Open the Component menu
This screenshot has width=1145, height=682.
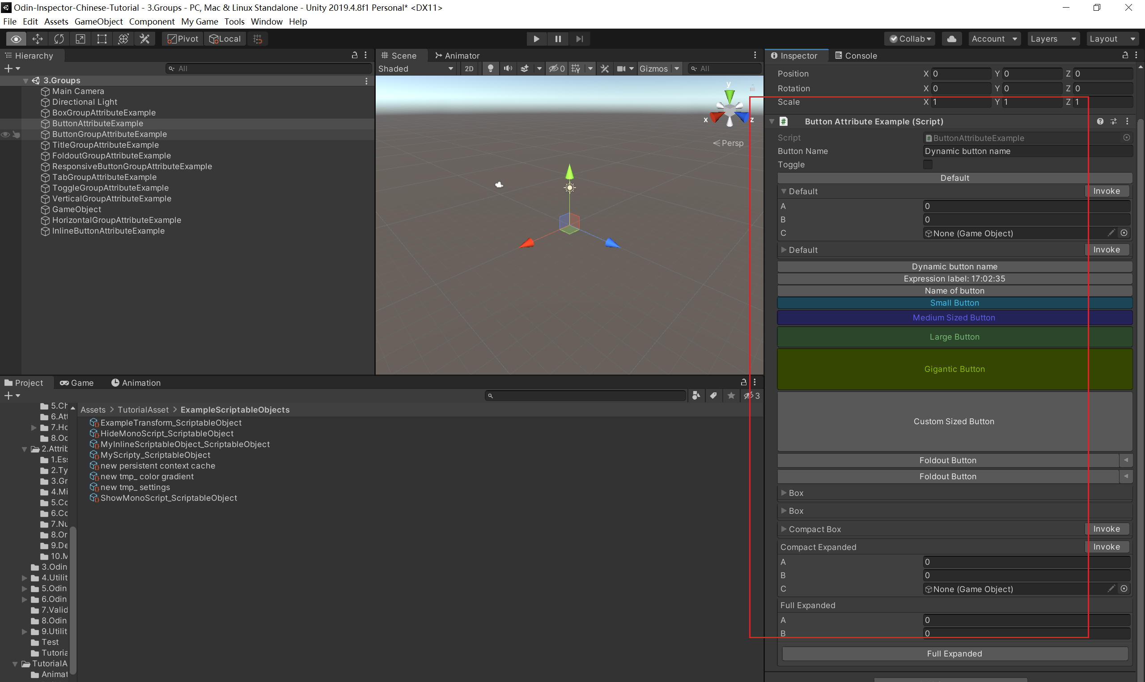point(152,21)
